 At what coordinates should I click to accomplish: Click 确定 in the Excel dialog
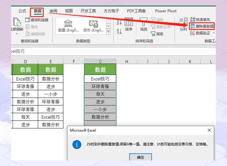tap(141, 157)
